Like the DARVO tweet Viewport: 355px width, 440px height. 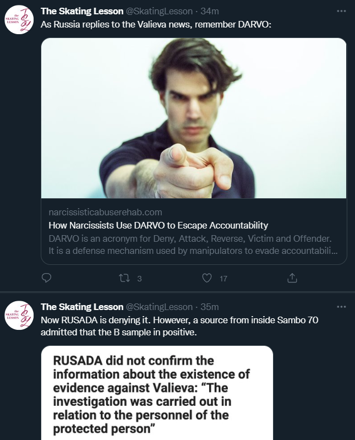(207, 278)
